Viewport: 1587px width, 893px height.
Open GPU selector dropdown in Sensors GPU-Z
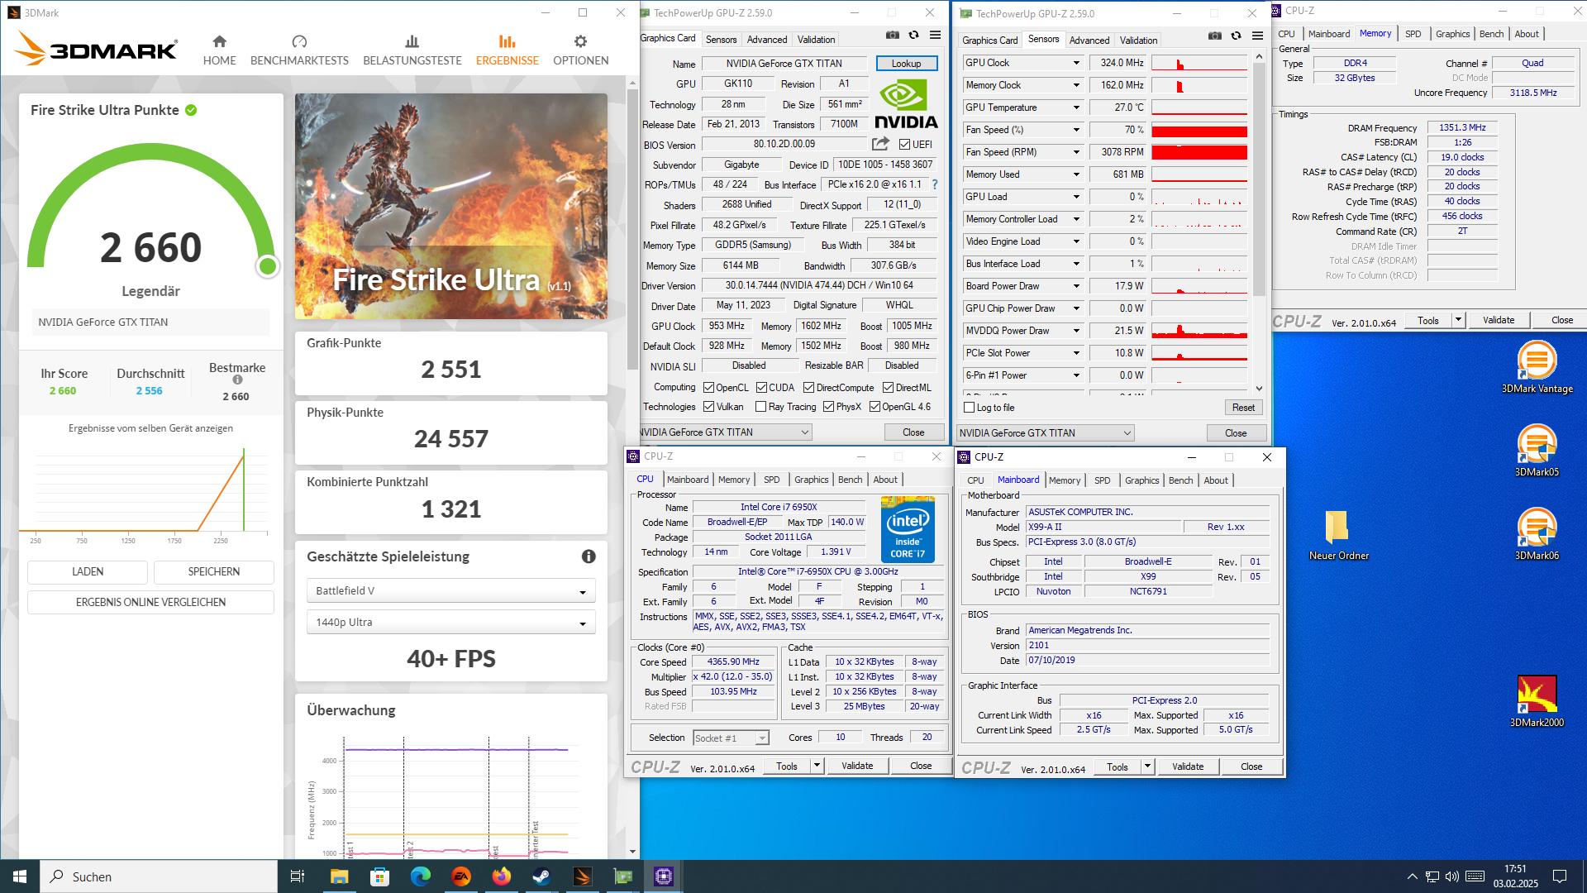(1046, 432)
